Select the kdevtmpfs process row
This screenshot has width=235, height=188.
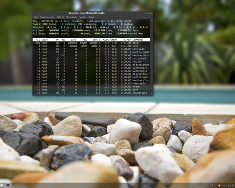point(92,83)
